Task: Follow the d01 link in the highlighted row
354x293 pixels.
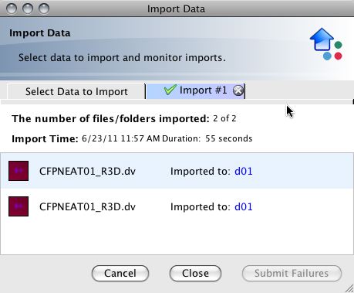Action: (244, 171)
